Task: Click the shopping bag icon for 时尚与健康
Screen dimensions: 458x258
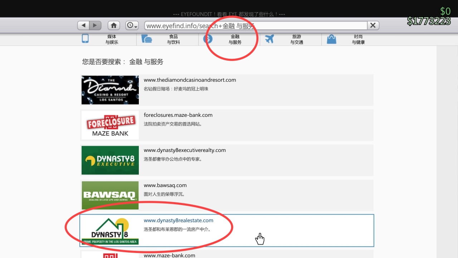Action: (332, 39)
